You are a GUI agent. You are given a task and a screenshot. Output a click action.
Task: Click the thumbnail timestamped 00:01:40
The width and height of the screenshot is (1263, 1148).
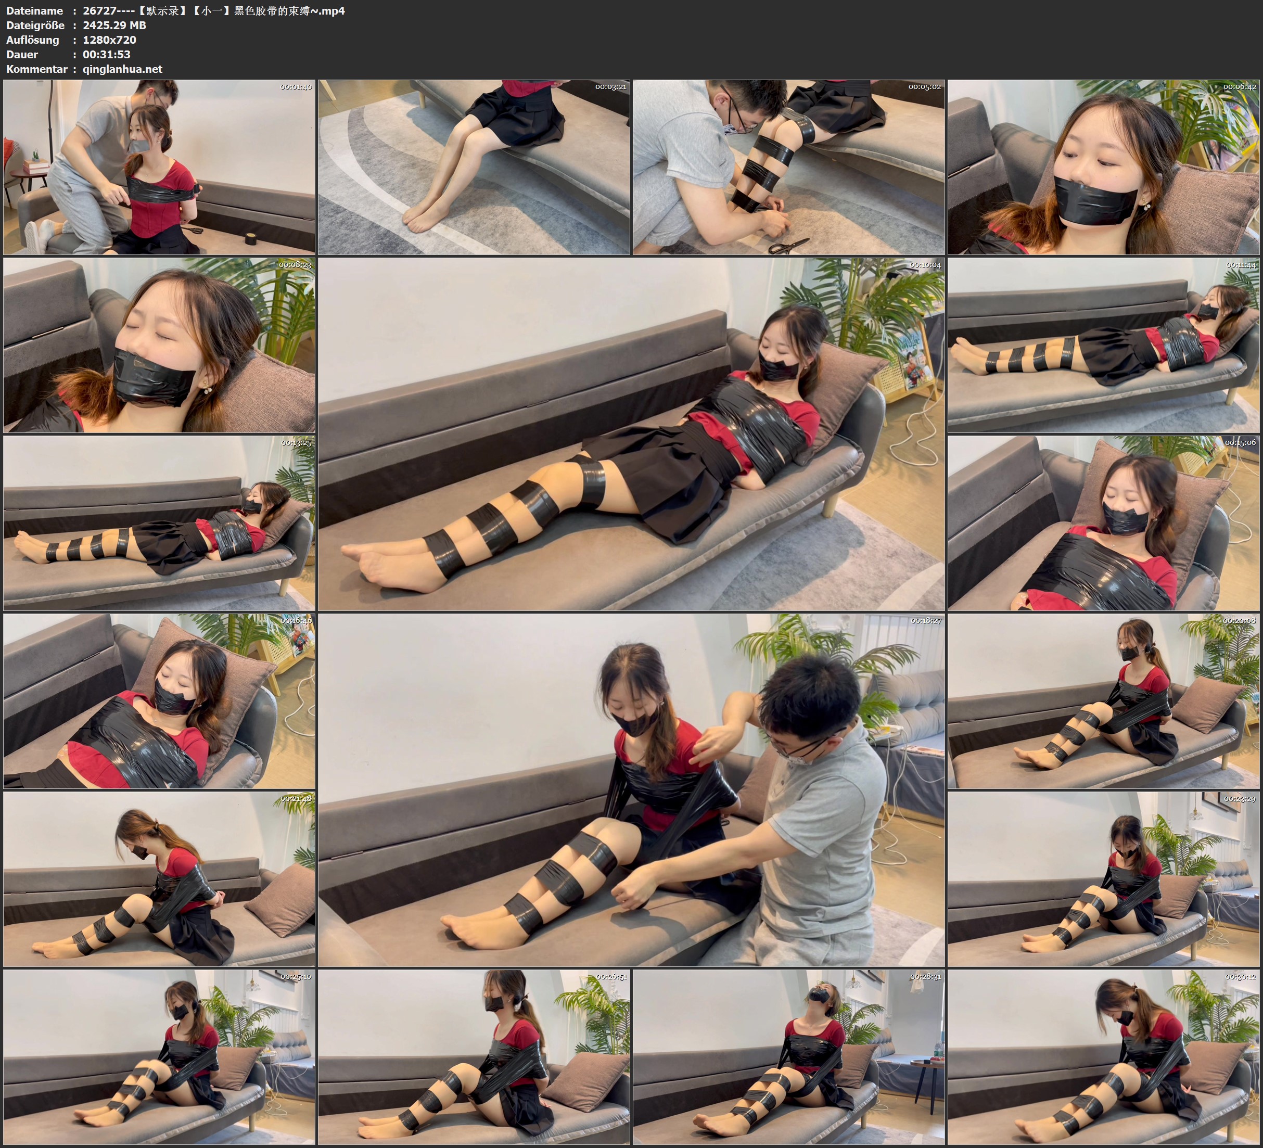point(159,167)
